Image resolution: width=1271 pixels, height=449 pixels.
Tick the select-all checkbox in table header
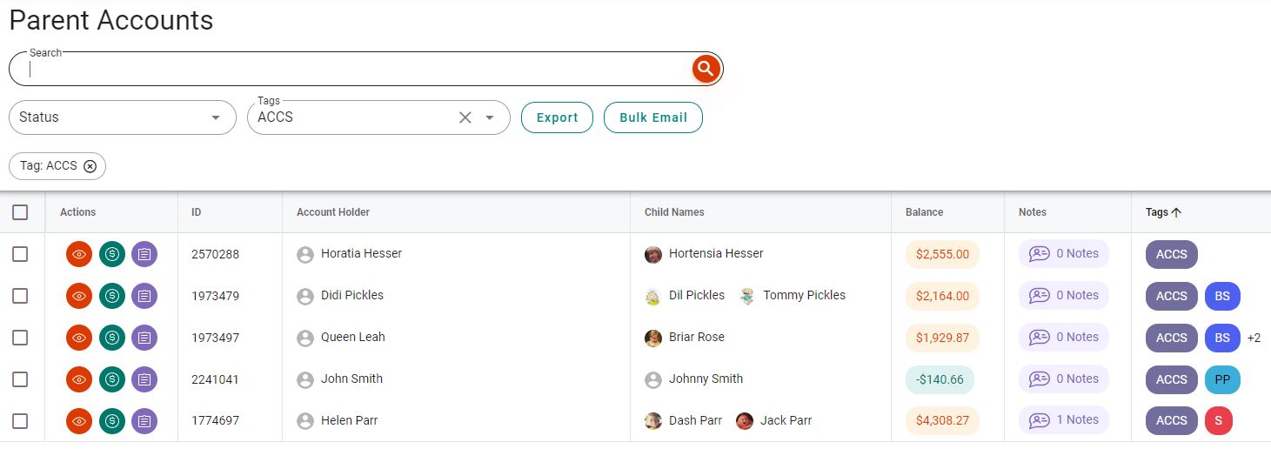click(x=20, y=212)
